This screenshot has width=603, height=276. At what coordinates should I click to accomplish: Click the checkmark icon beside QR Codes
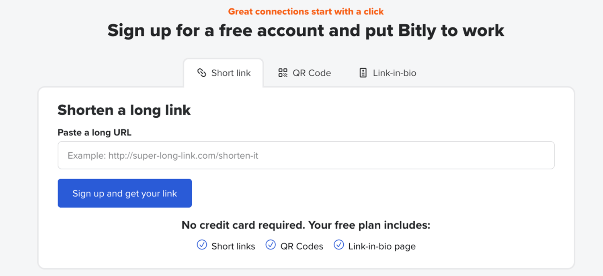click(271, 245)
